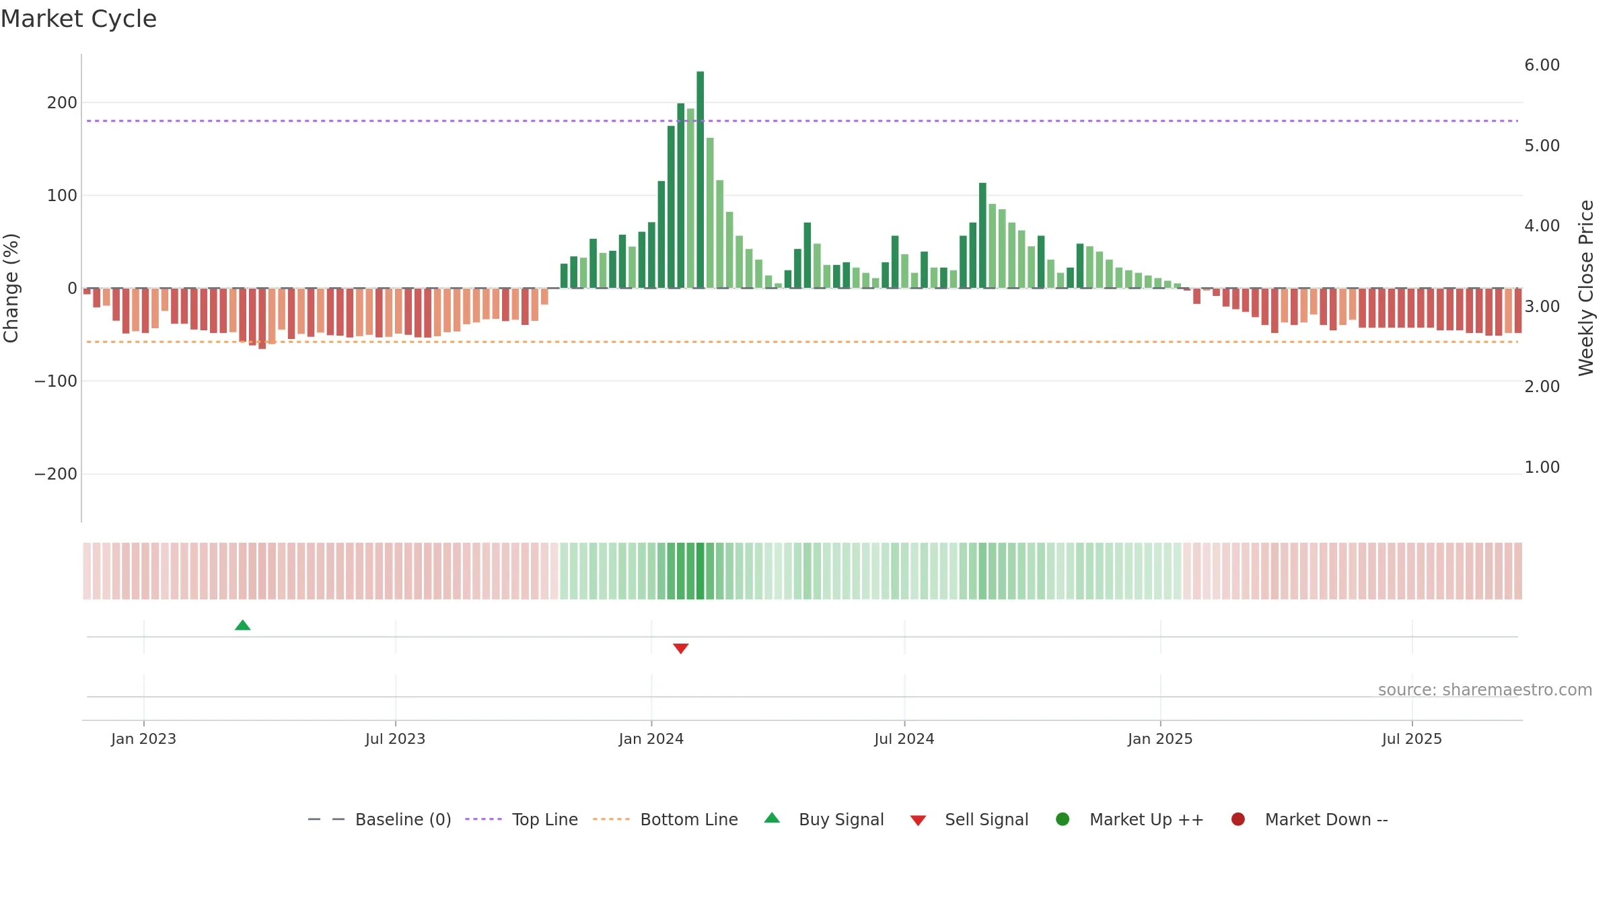Toggle the Baseline (0) legend entry
The height and width of the screenshot is (908, 1615).
tap(380, 820)
